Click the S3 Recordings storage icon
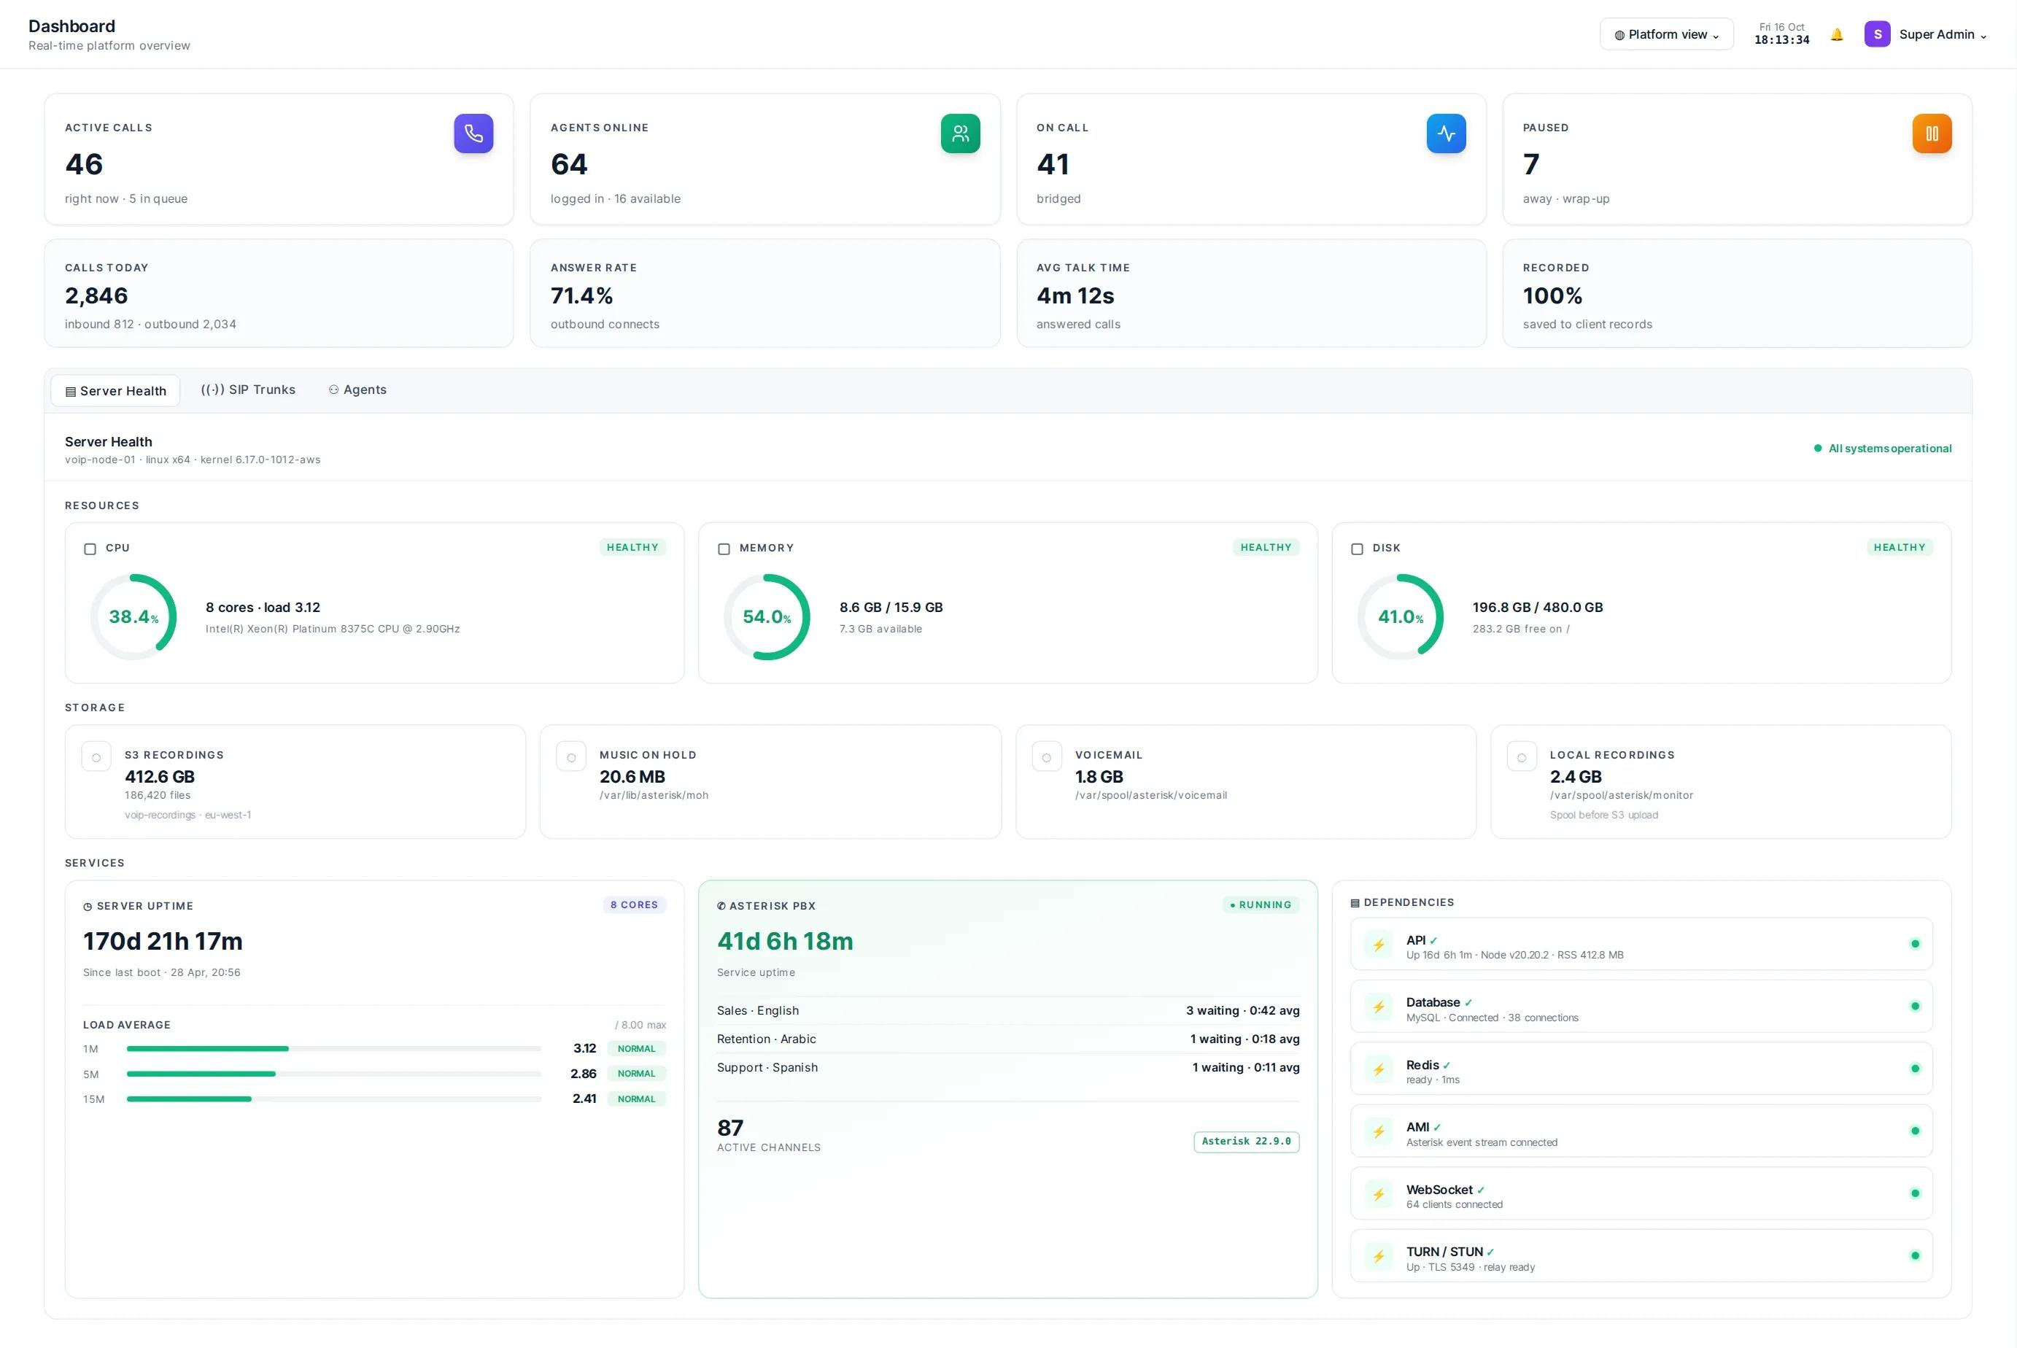2017x1348 pixels. coord(96,757)
